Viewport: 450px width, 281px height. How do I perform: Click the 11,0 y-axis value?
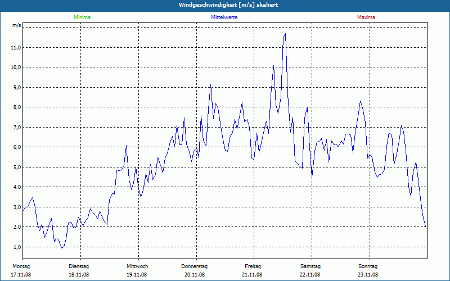pos(16,48)
